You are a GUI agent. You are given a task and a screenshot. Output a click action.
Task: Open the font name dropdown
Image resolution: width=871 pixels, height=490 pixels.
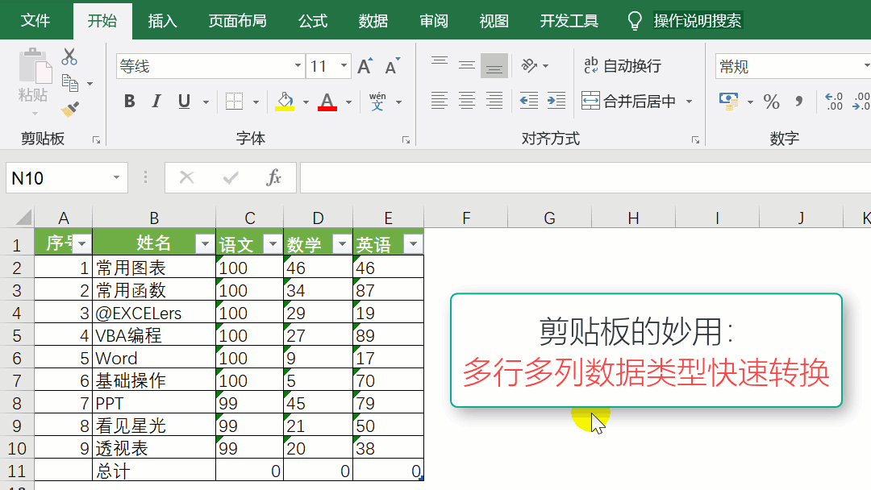pos(298,67)
